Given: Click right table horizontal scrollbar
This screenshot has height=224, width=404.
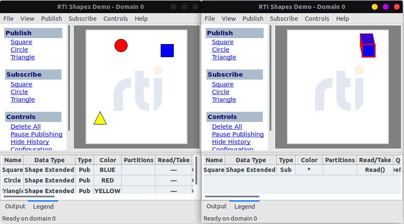Looking at the screenshot, I should tap(232, 196).
